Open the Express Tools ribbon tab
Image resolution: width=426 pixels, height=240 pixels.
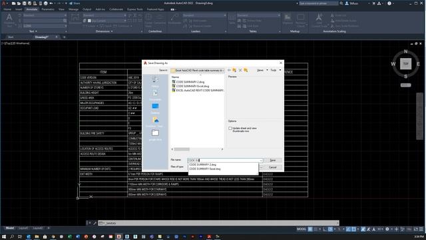[x=134, y=9]
